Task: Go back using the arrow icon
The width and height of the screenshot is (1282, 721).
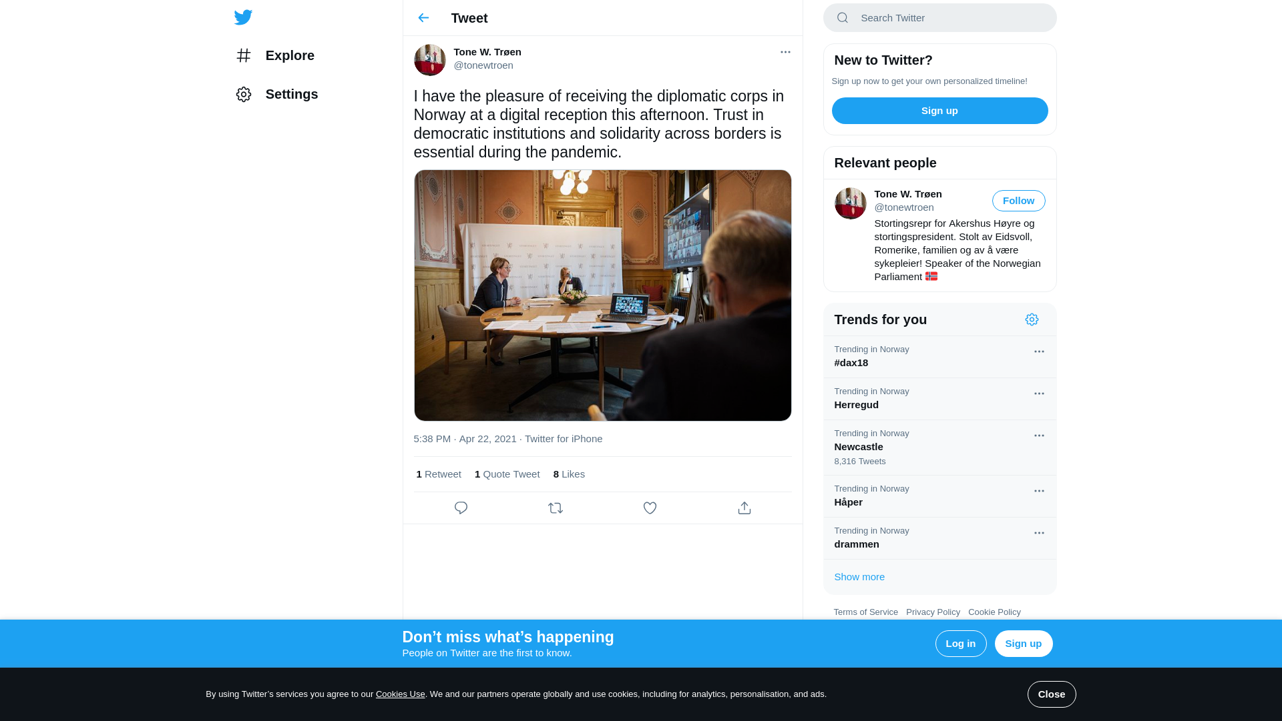Action: pyautogui.click(x=423, y=18)
